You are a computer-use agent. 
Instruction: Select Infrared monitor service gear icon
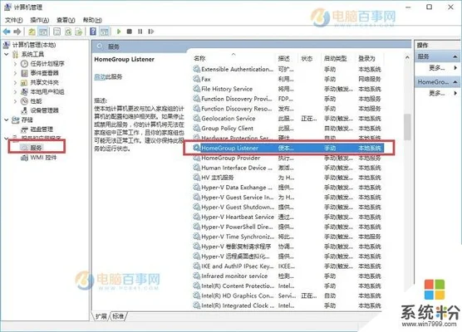pos(196,276)
